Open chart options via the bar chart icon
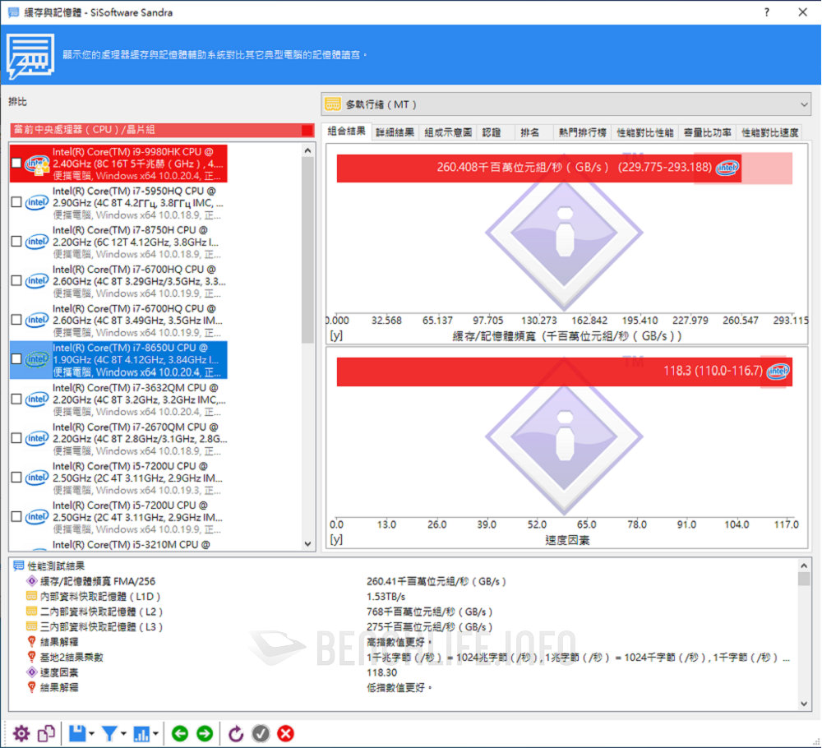 click(x=142, y=733)
